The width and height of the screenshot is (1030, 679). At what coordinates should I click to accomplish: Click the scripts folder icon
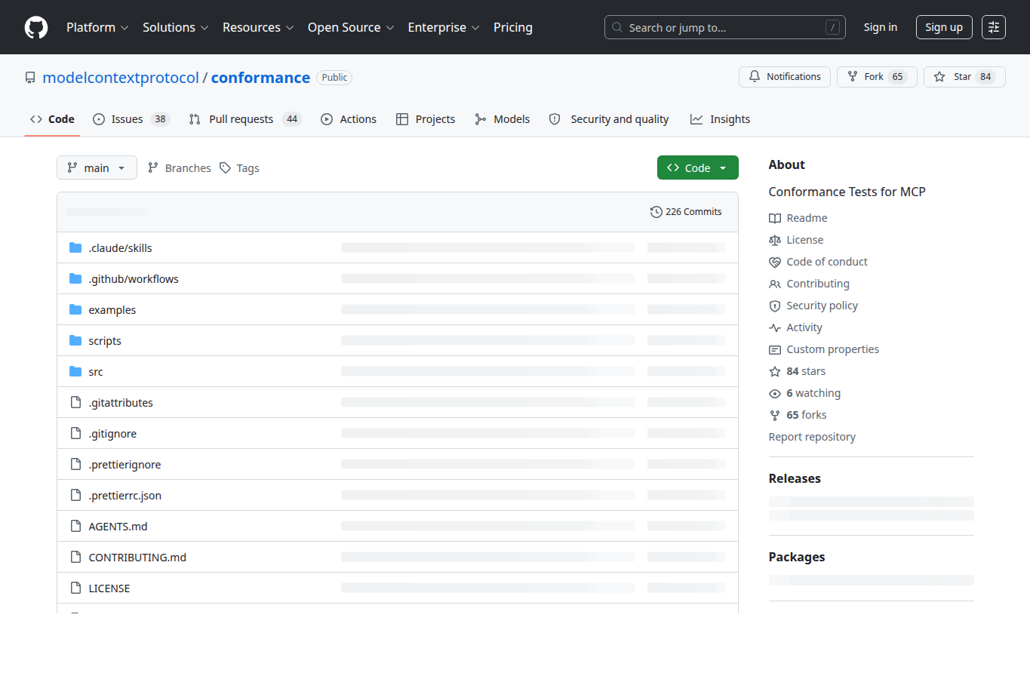coord(75,340)
